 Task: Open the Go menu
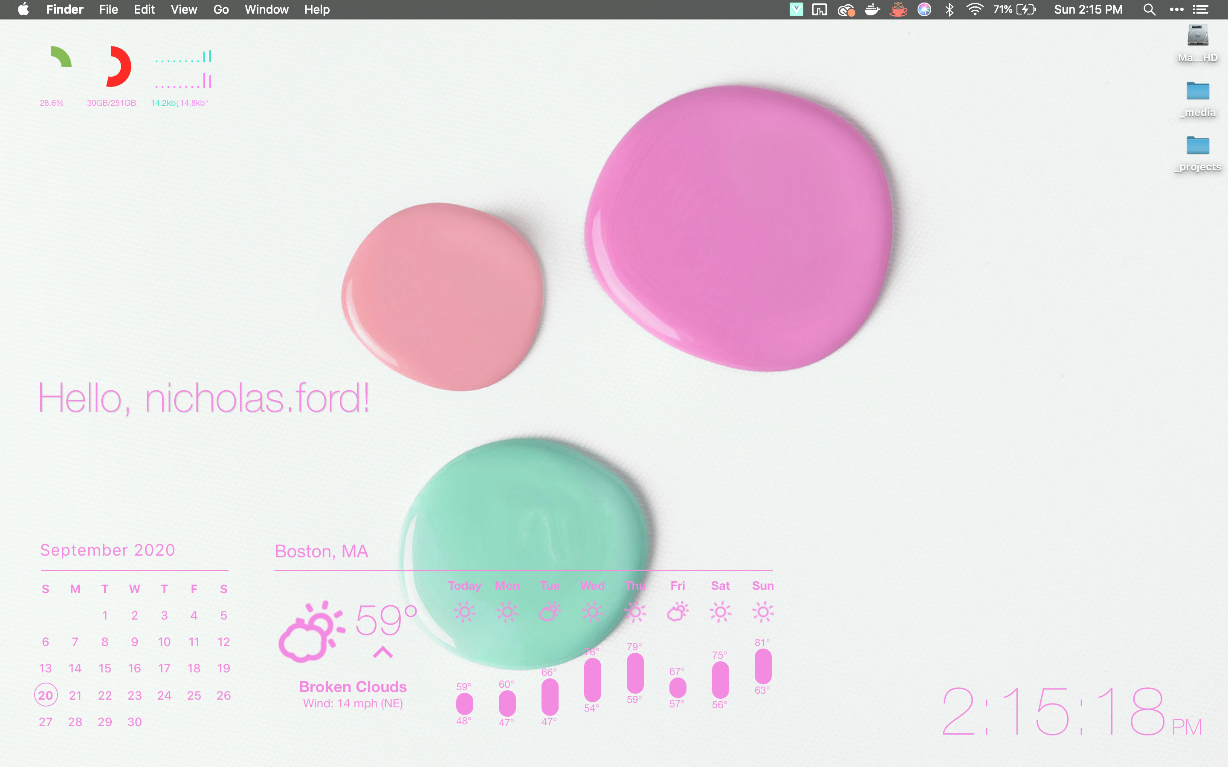[221, 10]
